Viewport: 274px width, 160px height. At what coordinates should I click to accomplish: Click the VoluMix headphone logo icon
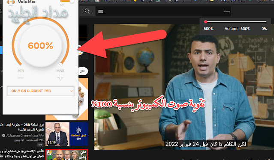11,2
